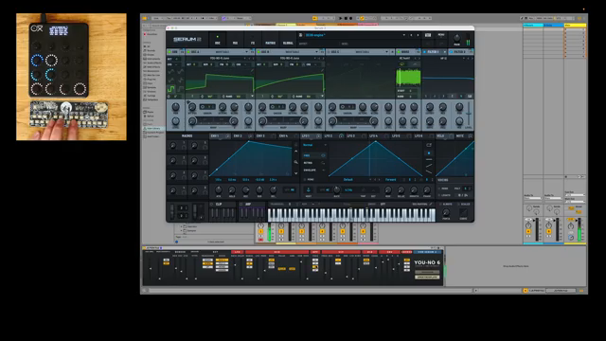Screen dimensions: 606x341
Task: Go to next preset arrow in Serum
Action: point(418,35)
